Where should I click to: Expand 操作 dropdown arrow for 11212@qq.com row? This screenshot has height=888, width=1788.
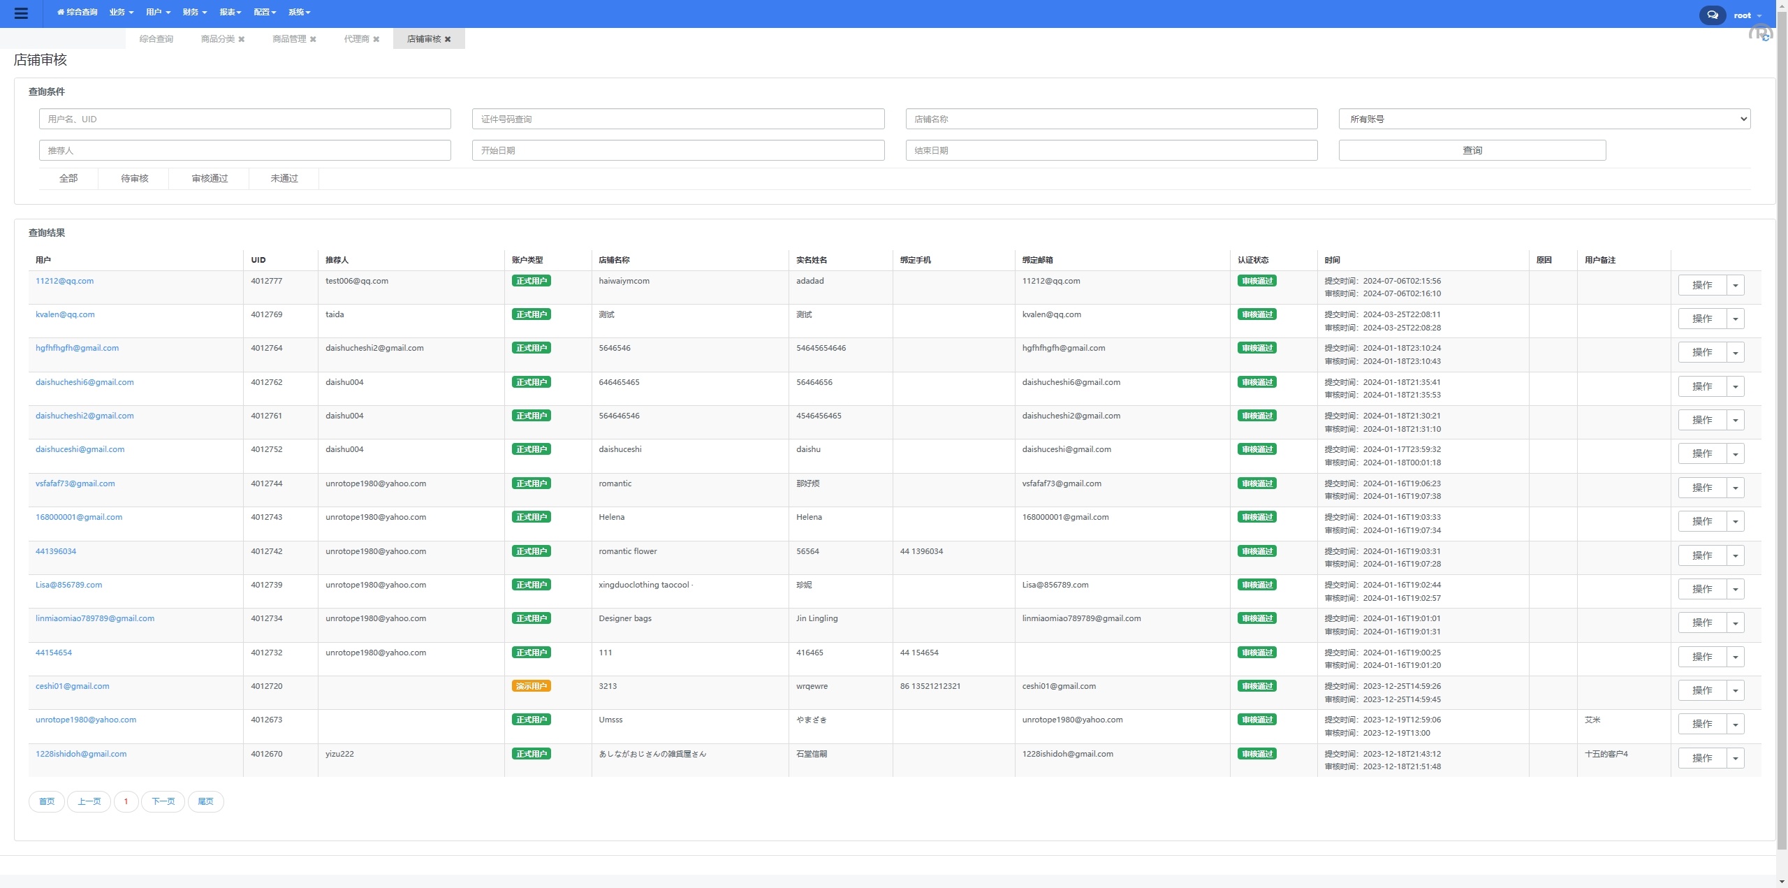tap(1736, 285)
